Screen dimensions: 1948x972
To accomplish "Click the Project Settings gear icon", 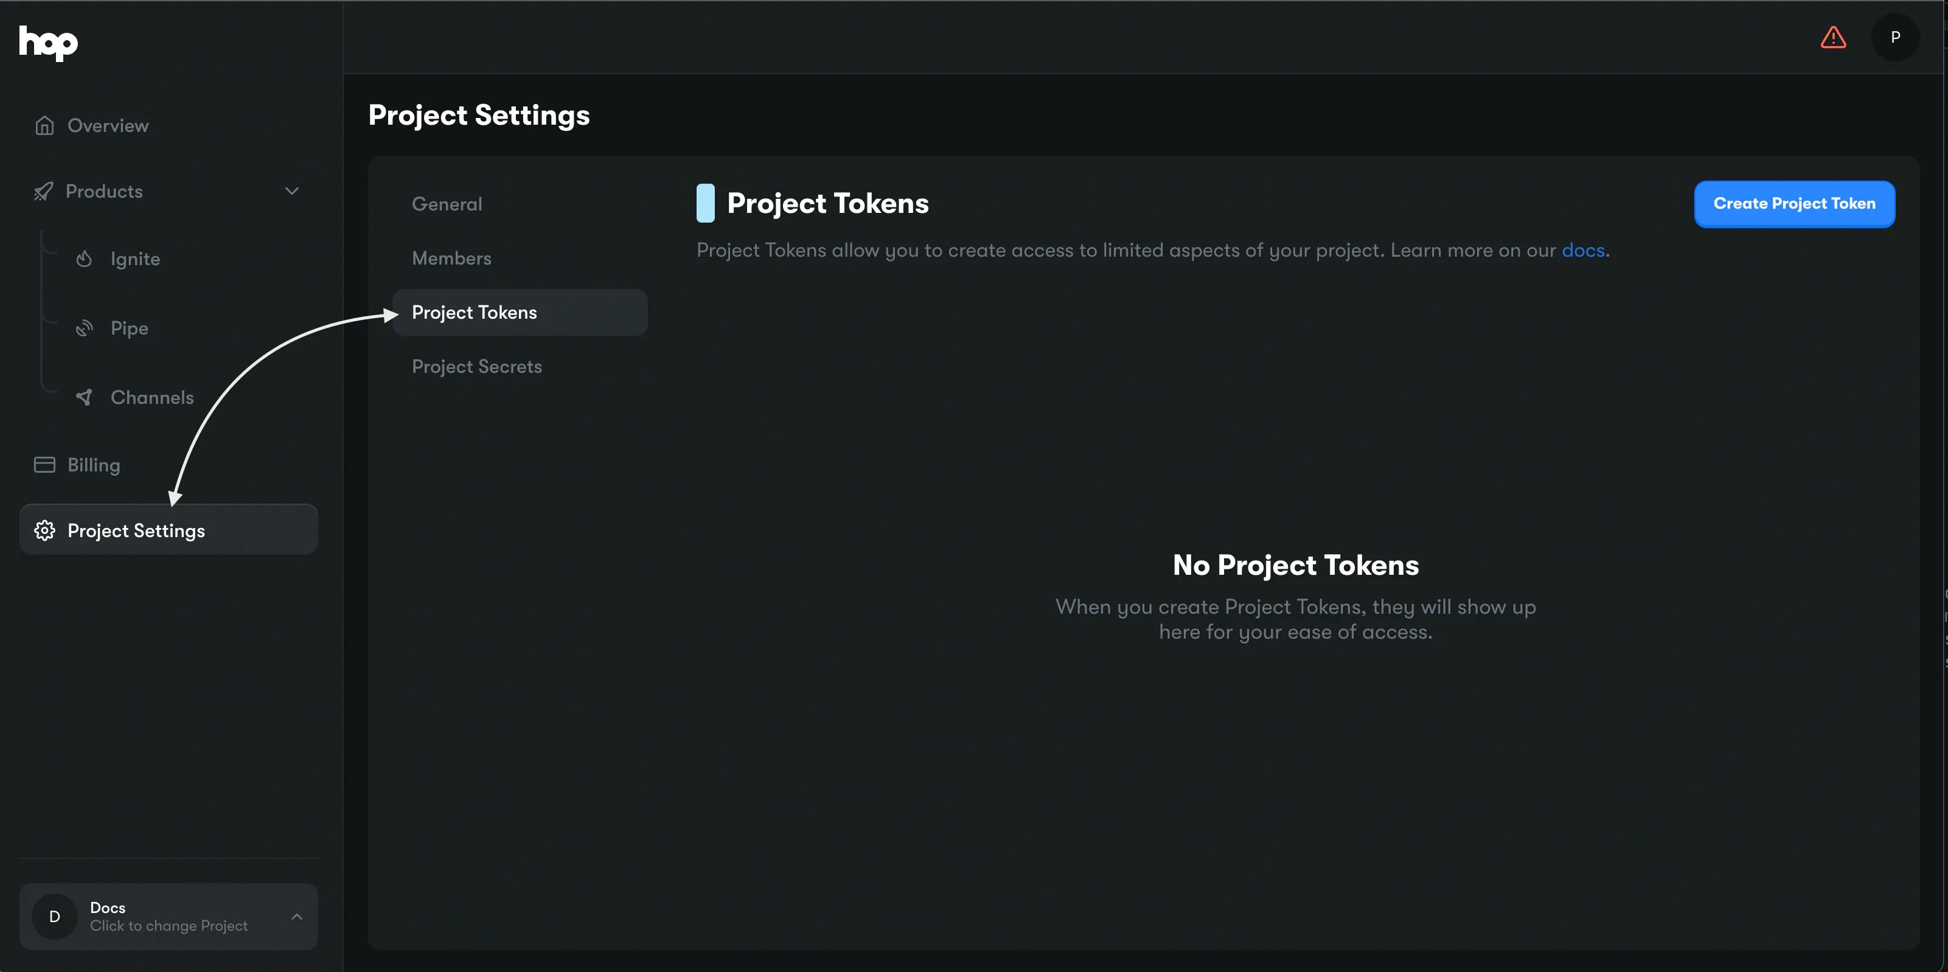I will pos(44,530).
